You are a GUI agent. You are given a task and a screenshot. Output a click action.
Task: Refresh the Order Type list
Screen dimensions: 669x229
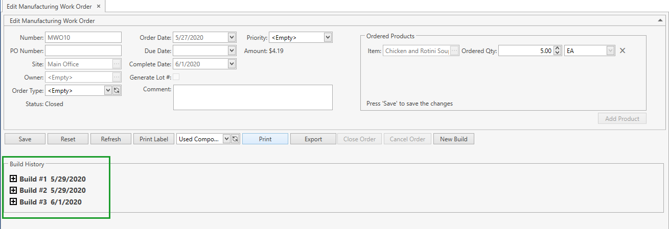[x=117, y=90]
